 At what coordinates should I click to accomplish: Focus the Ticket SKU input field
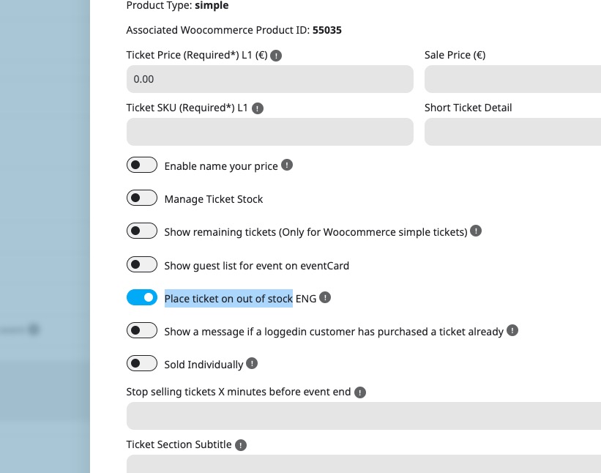click(x=270, y=132)
